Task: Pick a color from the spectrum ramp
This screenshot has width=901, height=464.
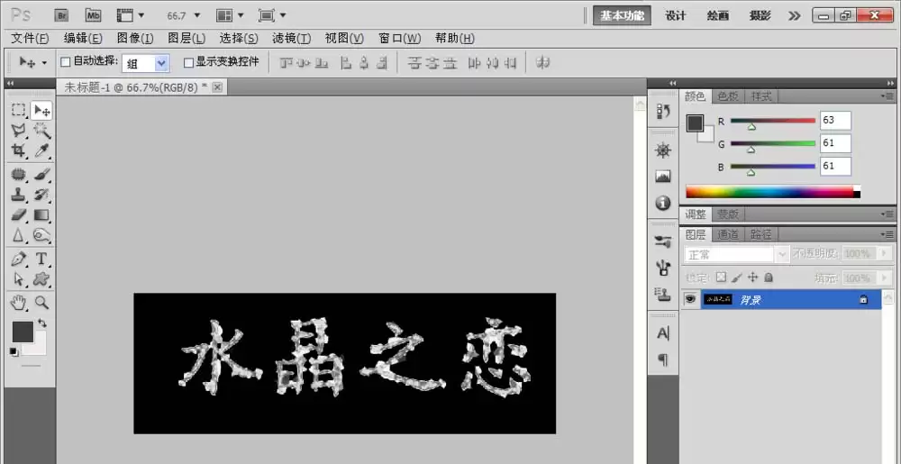Action: tap(773, 192)
